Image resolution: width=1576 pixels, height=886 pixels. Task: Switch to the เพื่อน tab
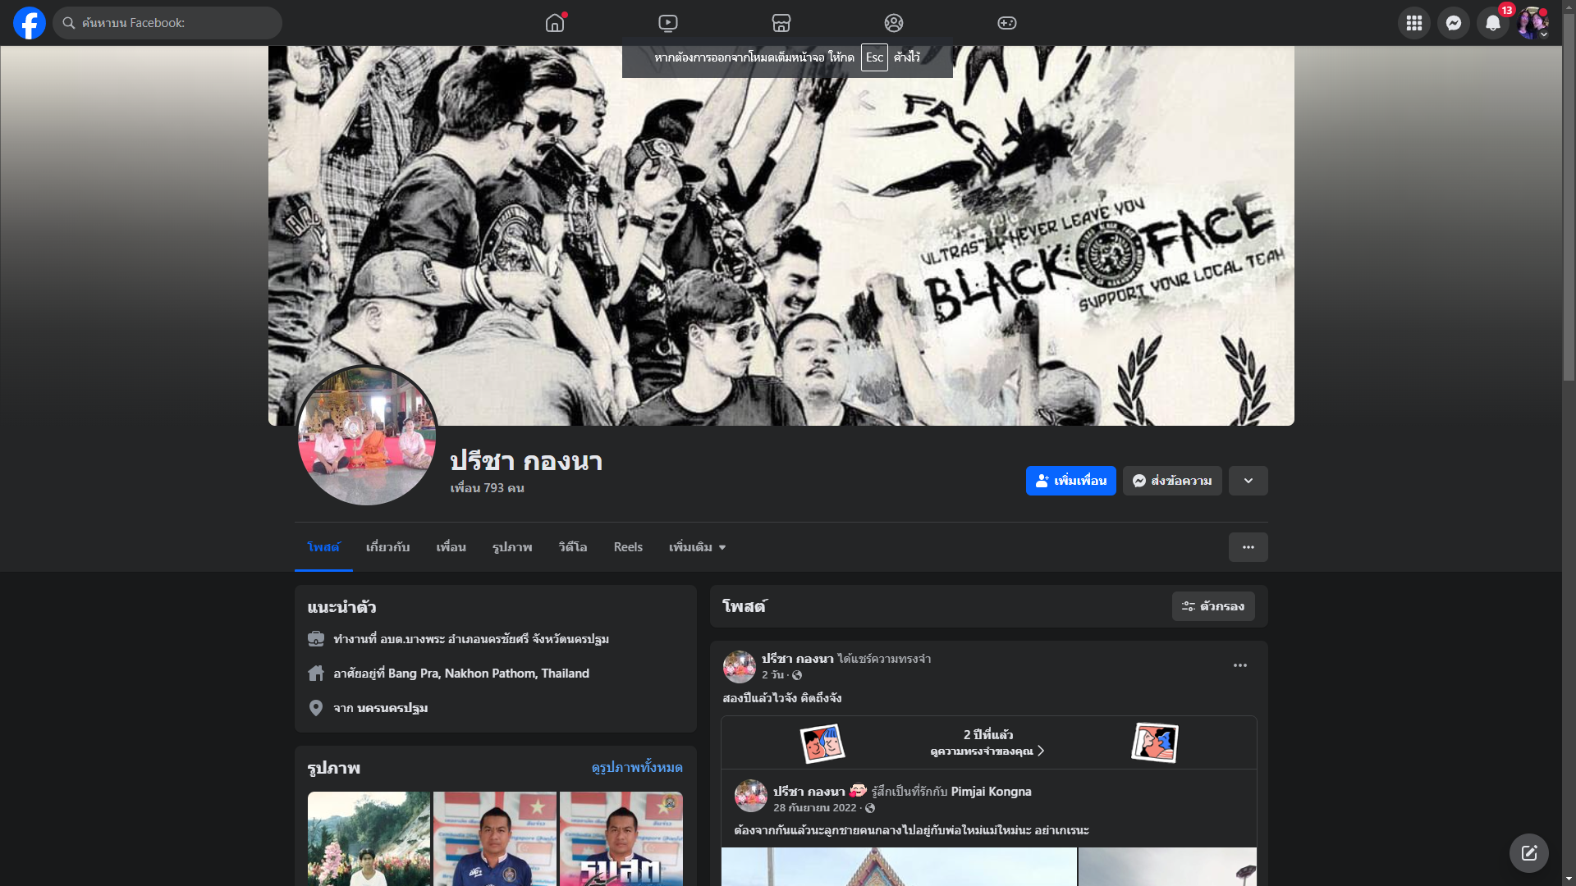(451, 547)
